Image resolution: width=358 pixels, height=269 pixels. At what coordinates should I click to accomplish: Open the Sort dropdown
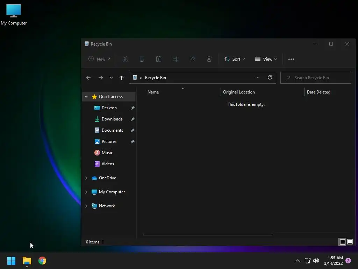tap(235, 59)
